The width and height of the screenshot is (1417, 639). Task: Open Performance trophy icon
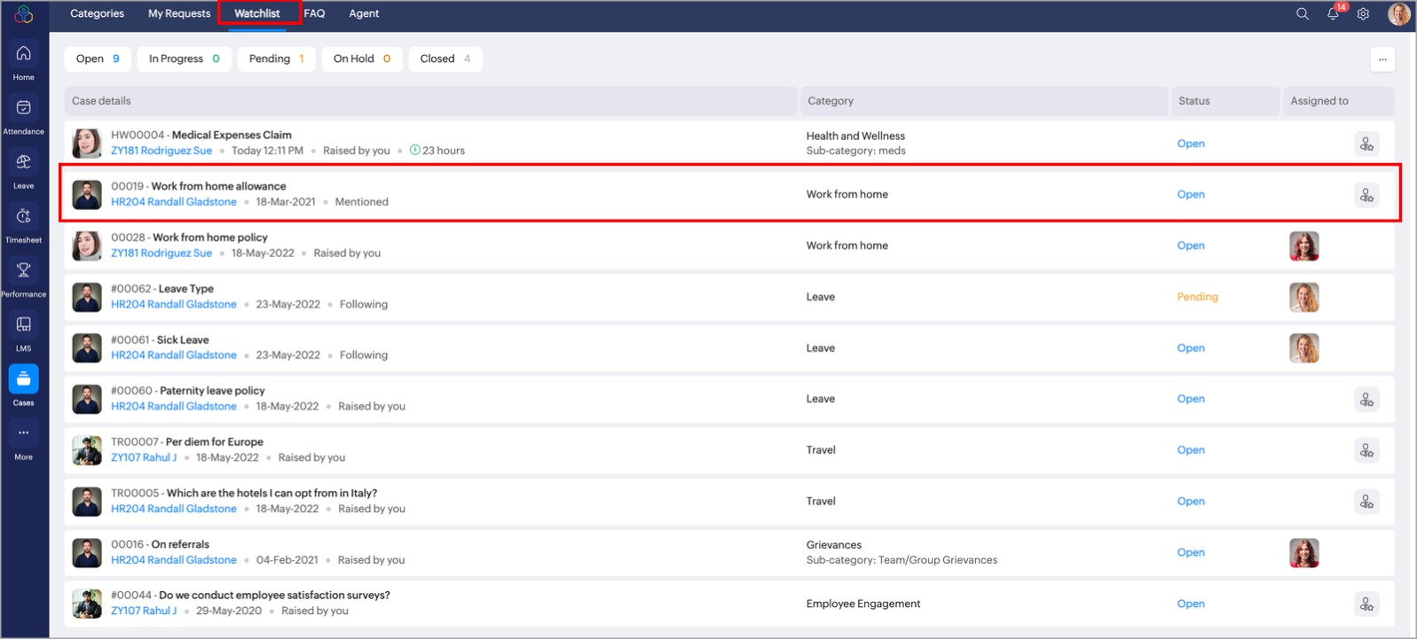24,271
